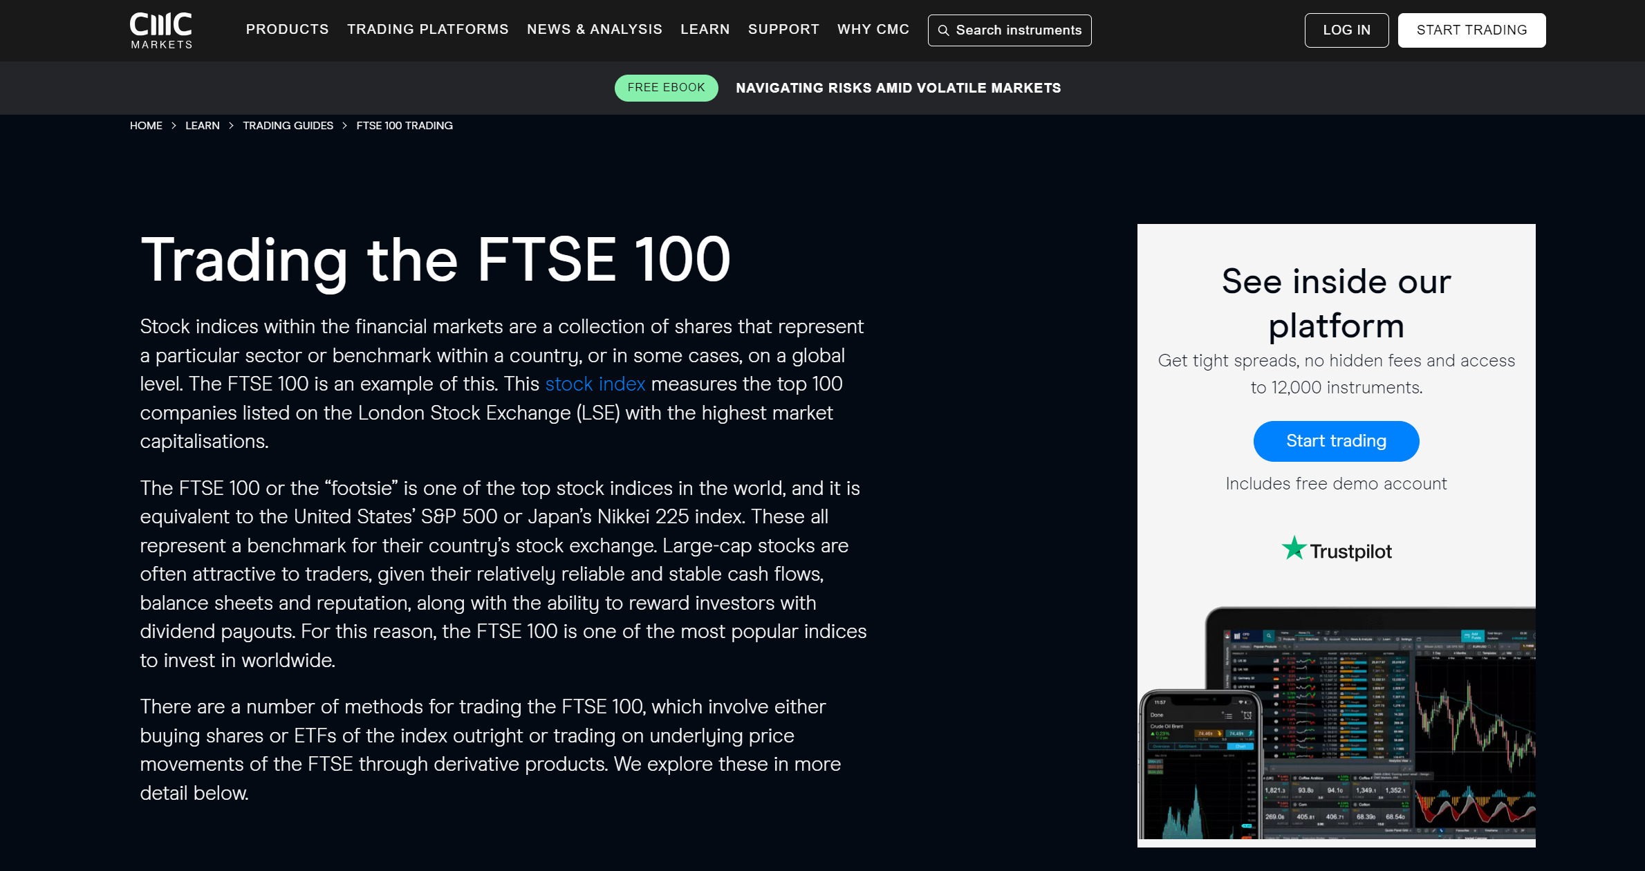
Task: Click the trading platform devices image
Action: [1336, 723]
